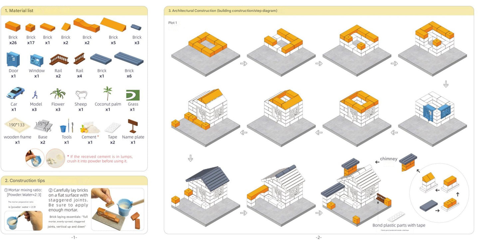
Task: Click the downward arrow ending the first construction row
Action: (445, 84)
